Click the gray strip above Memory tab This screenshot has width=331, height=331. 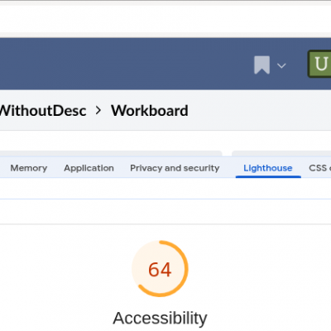pos(110,153)
